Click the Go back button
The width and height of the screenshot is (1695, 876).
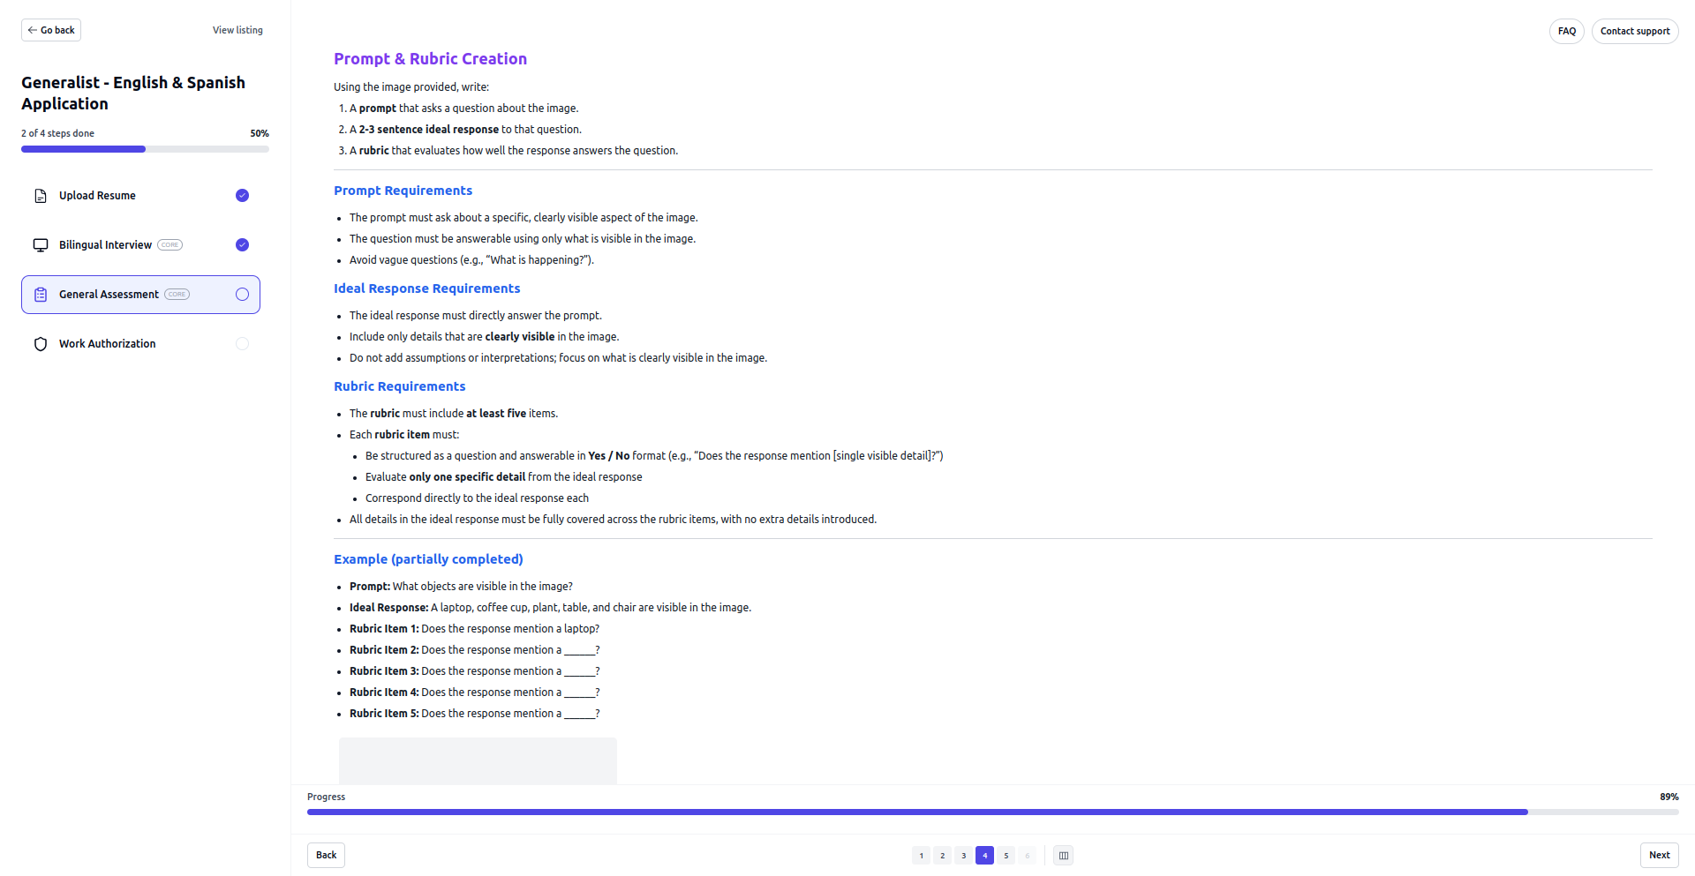tap(51, 30)
